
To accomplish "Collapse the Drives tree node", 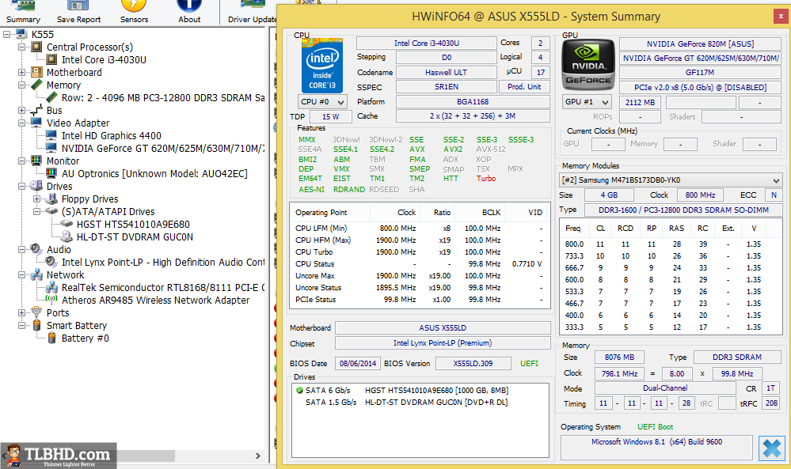I will click(x=21, y=186).
